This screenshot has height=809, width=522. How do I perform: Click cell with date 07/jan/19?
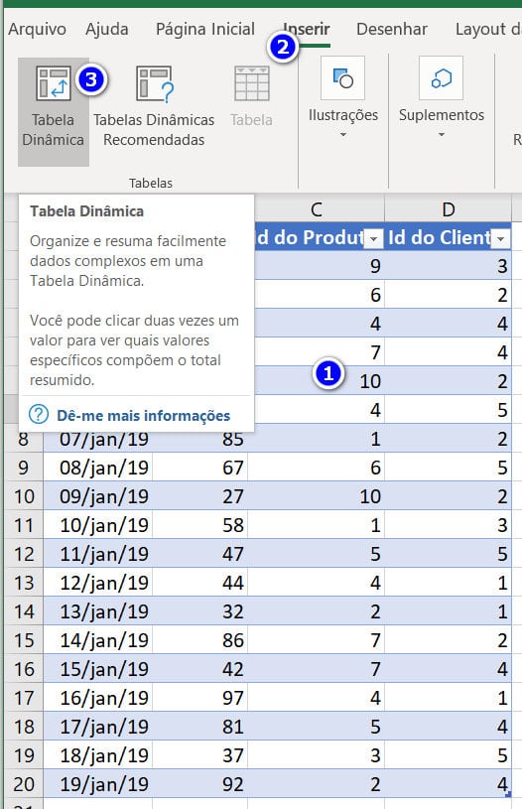coord(98,439)
